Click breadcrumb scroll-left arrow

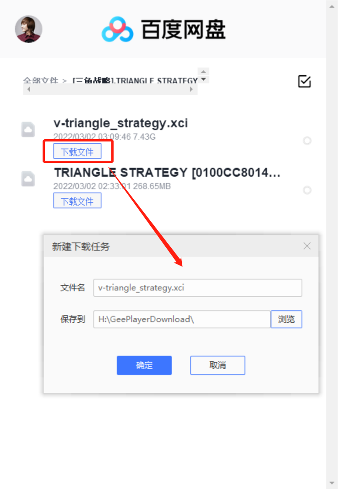(29, 89)
